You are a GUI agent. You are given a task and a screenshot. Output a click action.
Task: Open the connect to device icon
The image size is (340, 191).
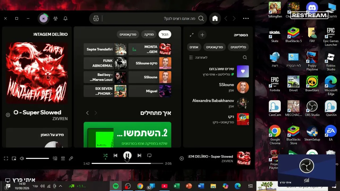[x=55, y=158]
